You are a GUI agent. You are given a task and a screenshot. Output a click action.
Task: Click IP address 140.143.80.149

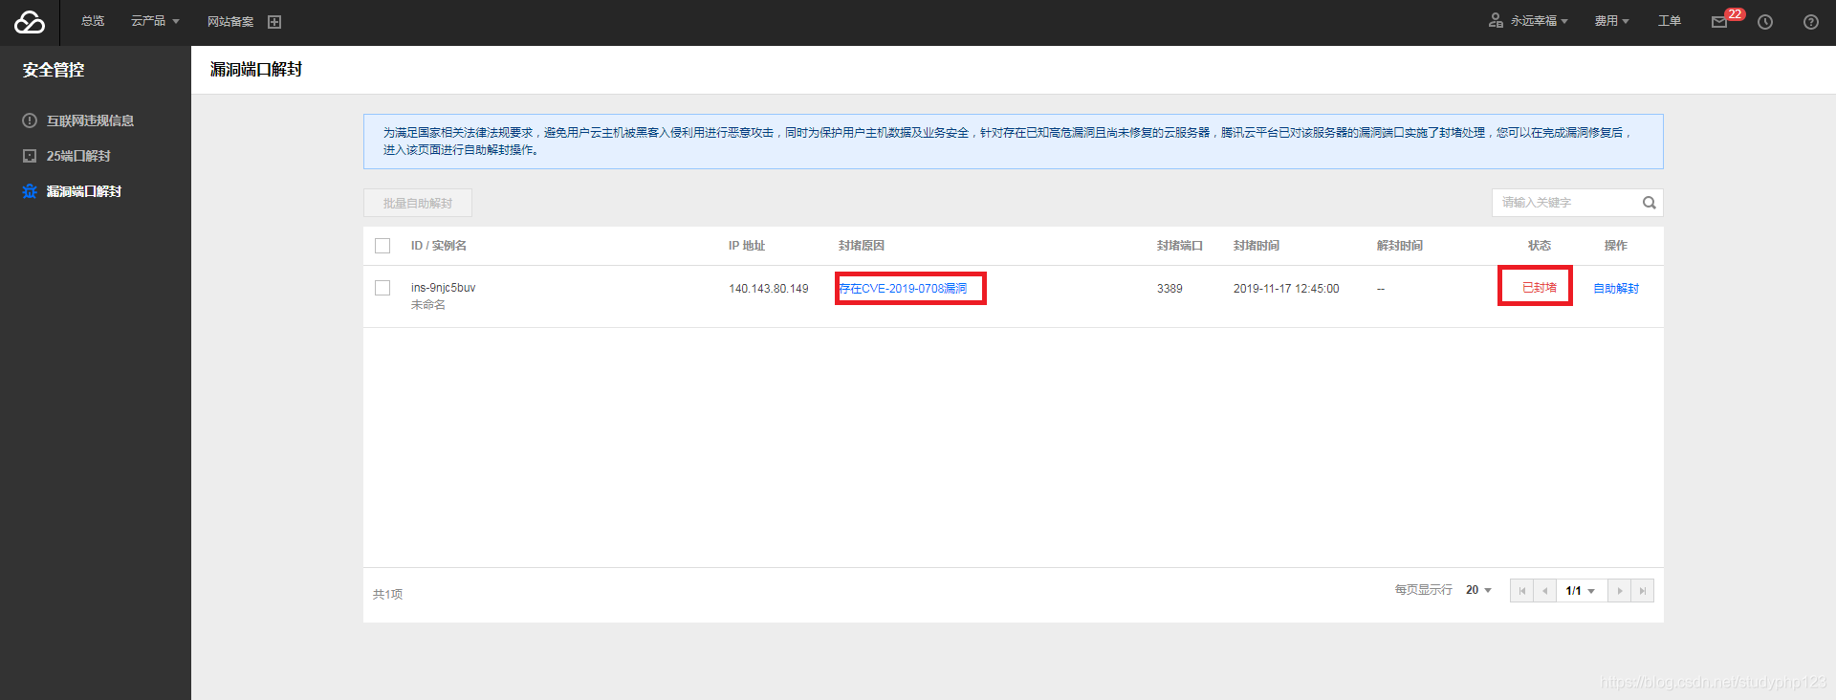point(769,289)
